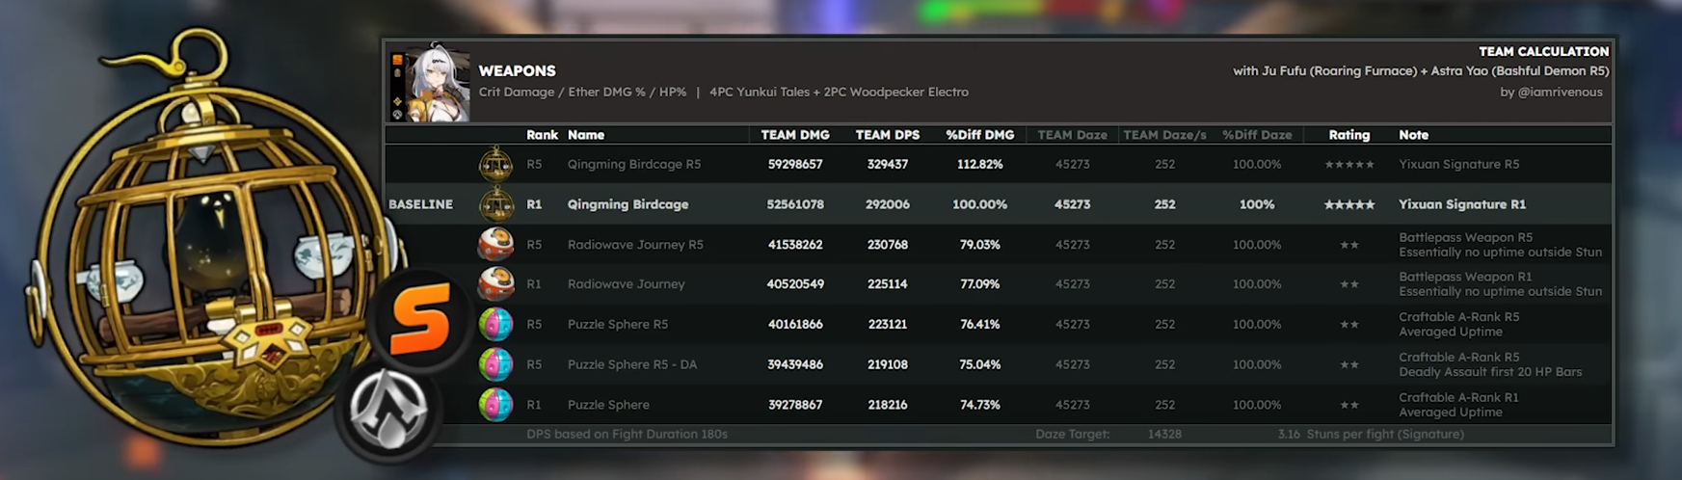The width and height of the screenshot is (1682, 480).
Task: Click the silver Rupture specialty emblem
Action: [x=388, y=410]
